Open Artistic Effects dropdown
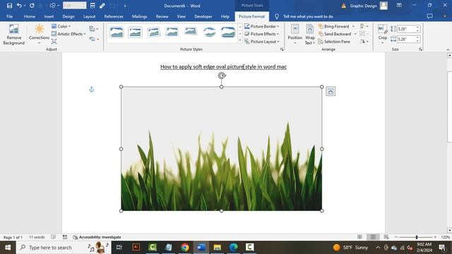Screen dimensions: 452x254 tap(69, 34)
